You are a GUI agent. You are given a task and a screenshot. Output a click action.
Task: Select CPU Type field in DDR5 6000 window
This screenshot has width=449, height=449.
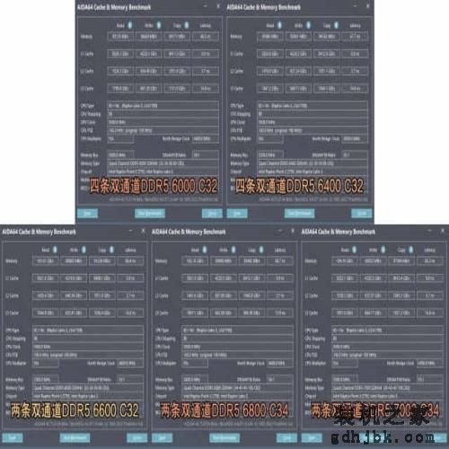(x=163, y=106)
